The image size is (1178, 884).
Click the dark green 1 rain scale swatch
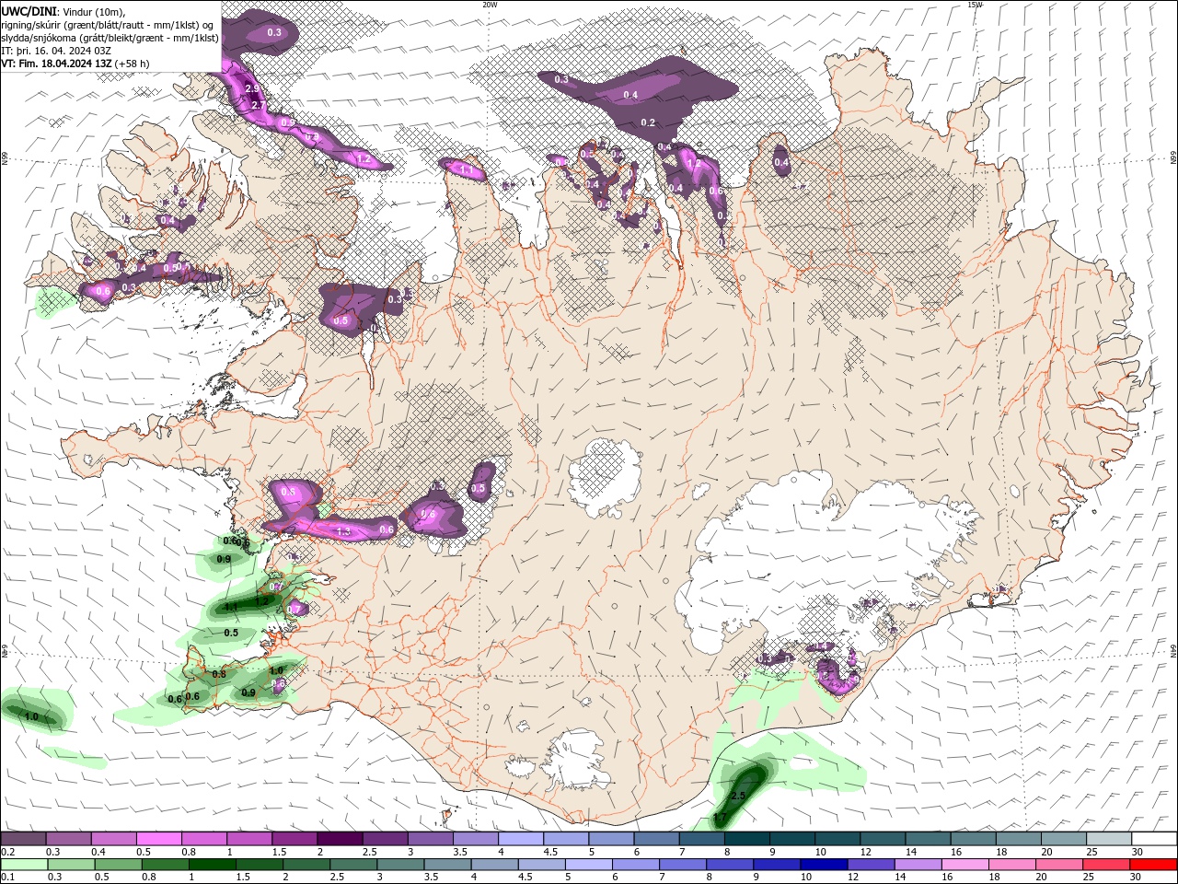[x=212, y=865]
